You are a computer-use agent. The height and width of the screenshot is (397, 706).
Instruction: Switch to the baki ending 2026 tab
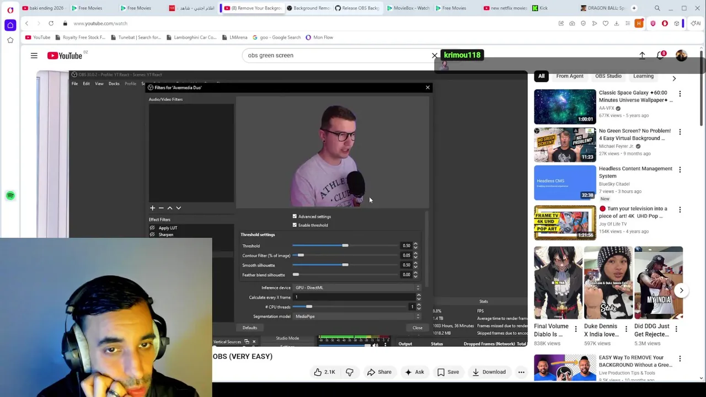pyautogui.click(x=43, y=8)
